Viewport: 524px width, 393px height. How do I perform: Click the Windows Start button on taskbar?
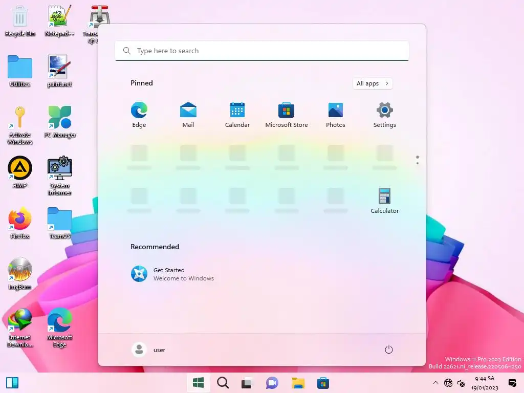tap(198, 383)
